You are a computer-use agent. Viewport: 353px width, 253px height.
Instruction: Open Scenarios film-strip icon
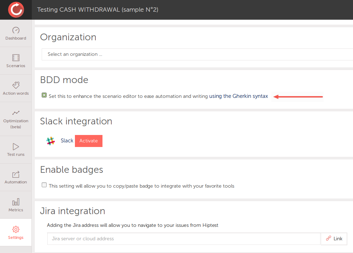[16, 58]
